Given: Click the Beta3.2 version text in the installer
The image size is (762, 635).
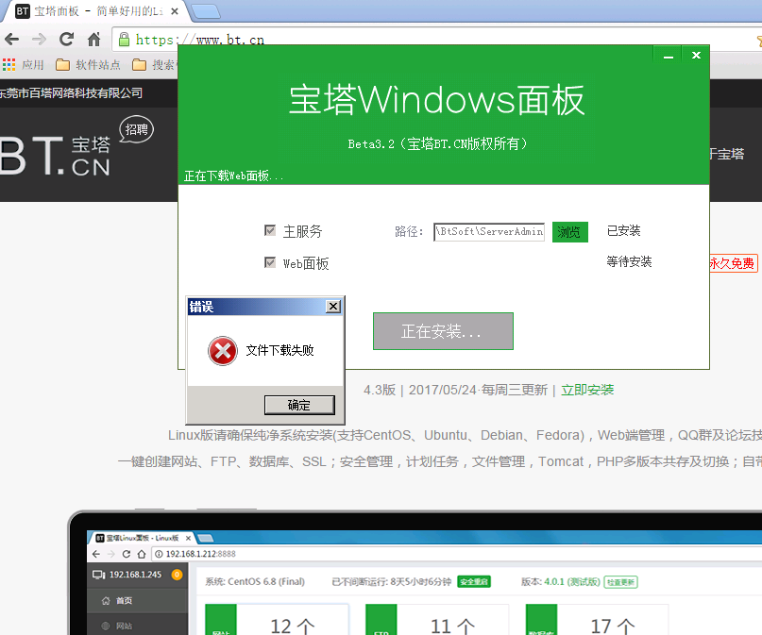Looking at the screenshot, I should click(x=371, y=144).
